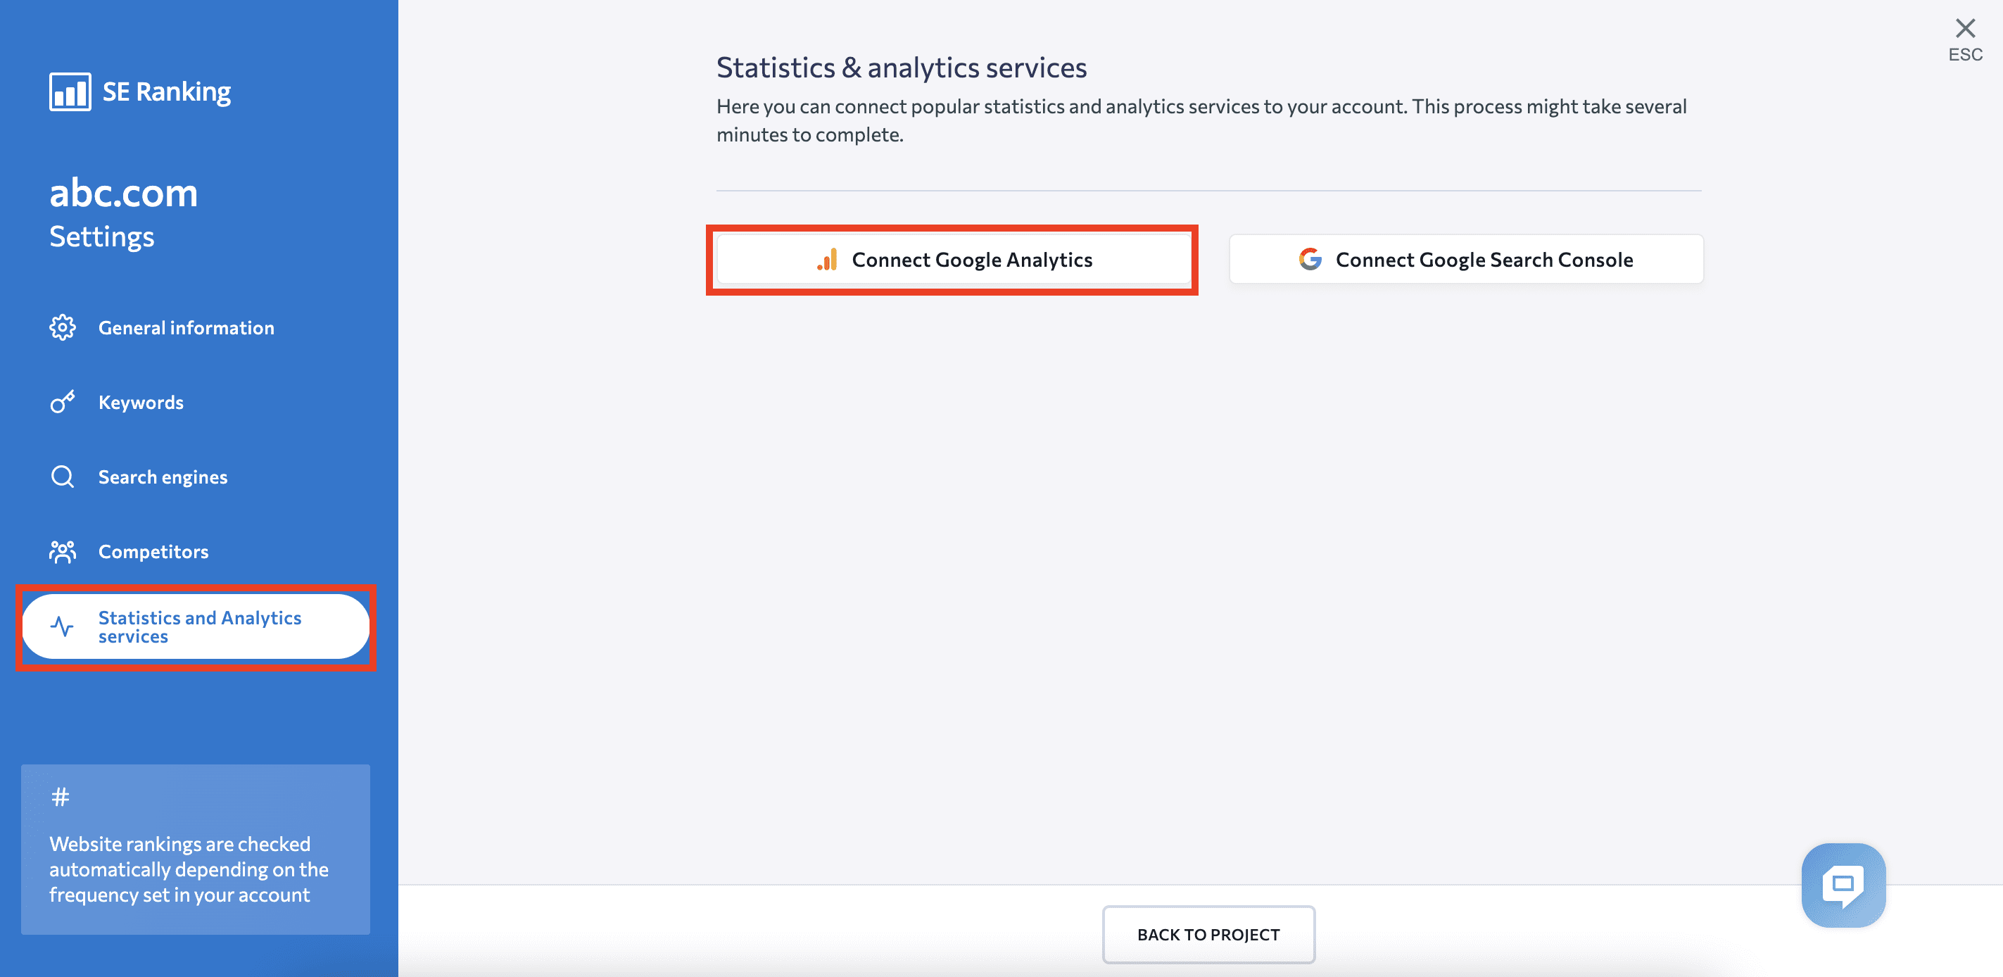The height and width of the screenshot is (977, 2003).
Task: Click the Statistics pulse-line icon
Action: (62, 626)
